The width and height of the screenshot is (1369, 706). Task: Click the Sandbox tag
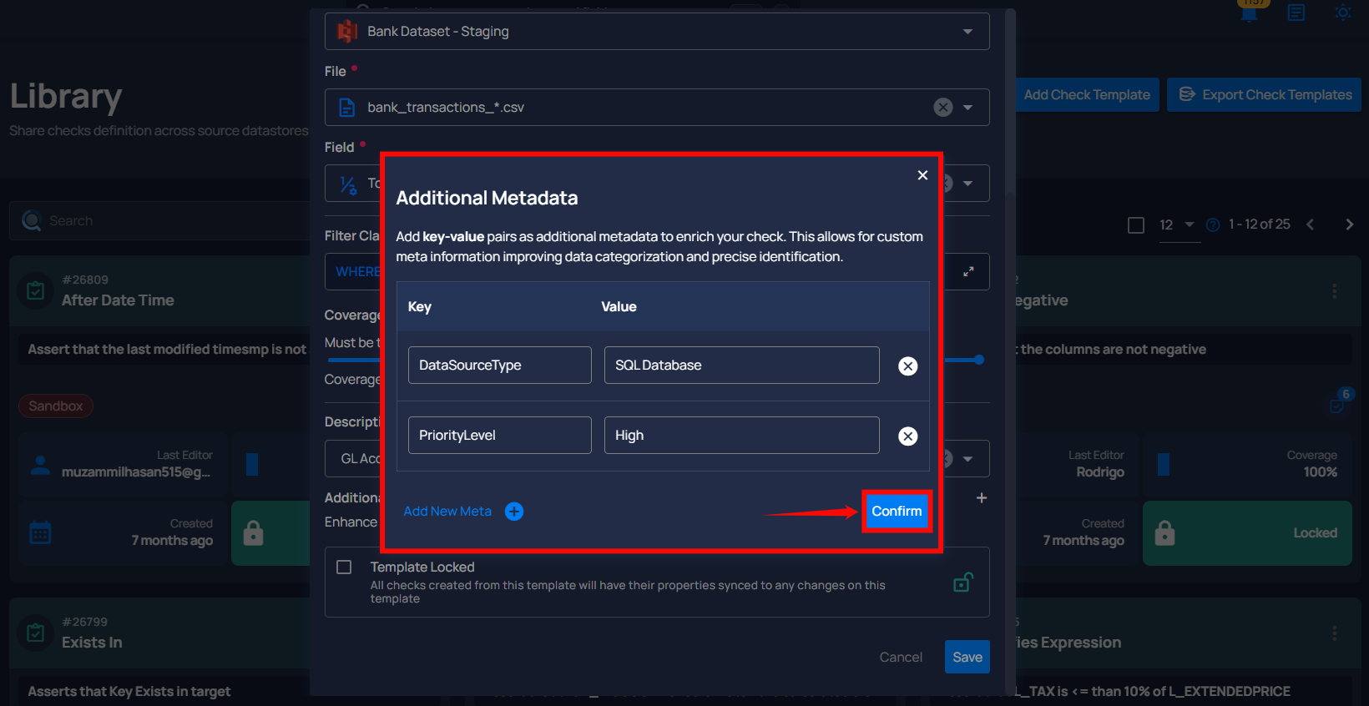pyautogui.click(x=56, y=406)
